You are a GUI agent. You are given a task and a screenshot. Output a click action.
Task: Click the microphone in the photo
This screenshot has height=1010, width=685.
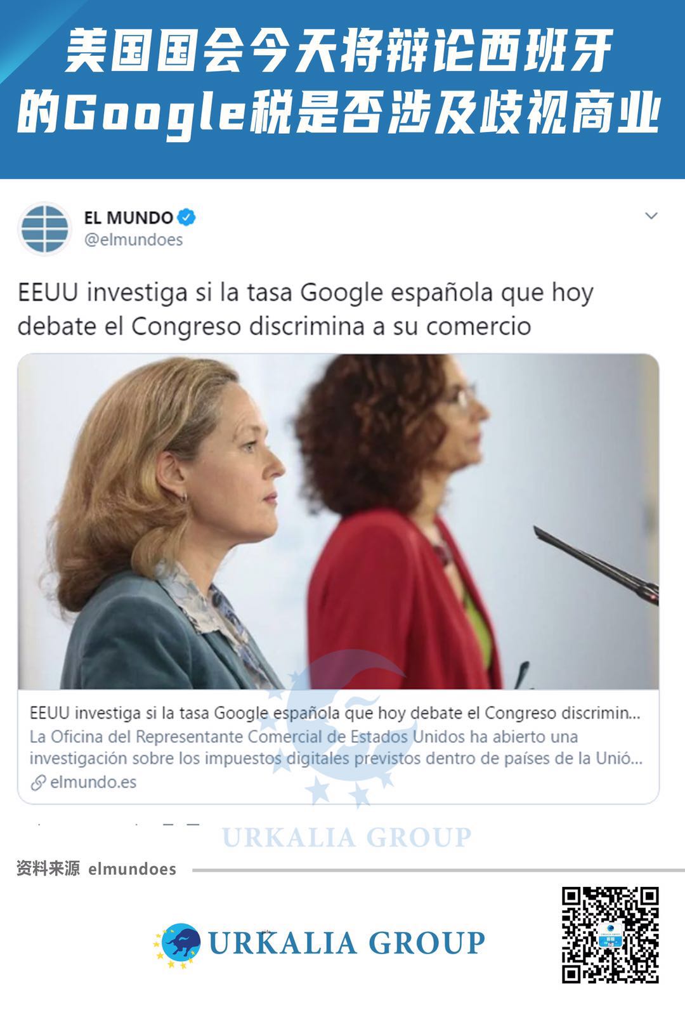point(596,564)
